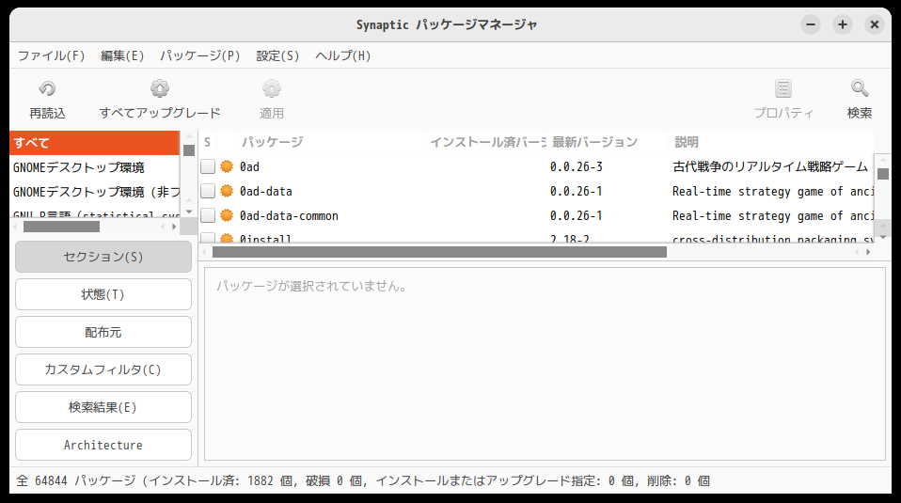Click the Reload (再読込) toolbar icon
This screenshot has width=901, height=503.
[x=47, y=88]
